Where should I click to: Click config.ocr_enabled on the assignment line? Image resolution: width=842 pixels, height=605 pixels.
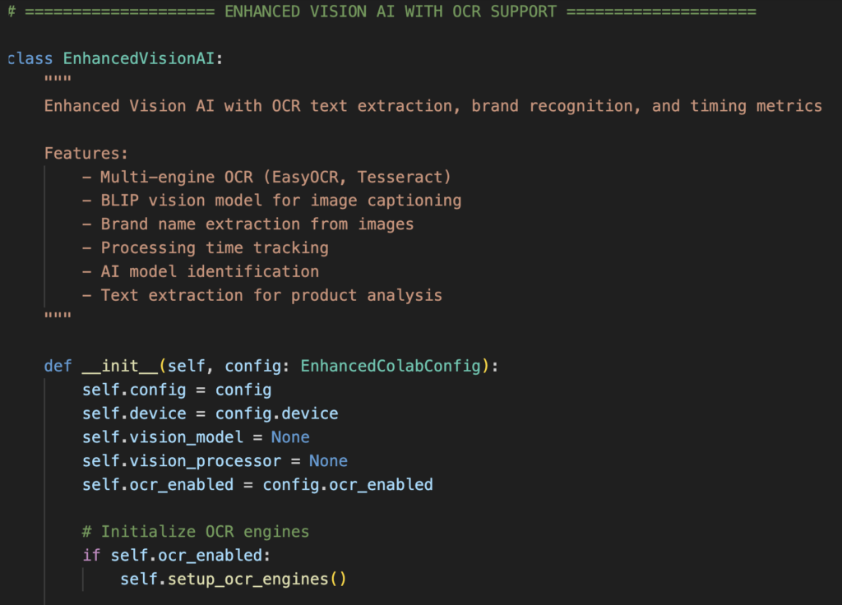coord(347,485)
